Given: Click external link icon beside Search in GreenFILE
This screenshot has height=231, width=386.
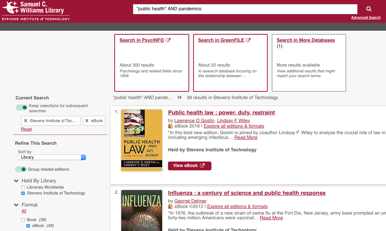Looking at the screenshot, I should [248, 40].
